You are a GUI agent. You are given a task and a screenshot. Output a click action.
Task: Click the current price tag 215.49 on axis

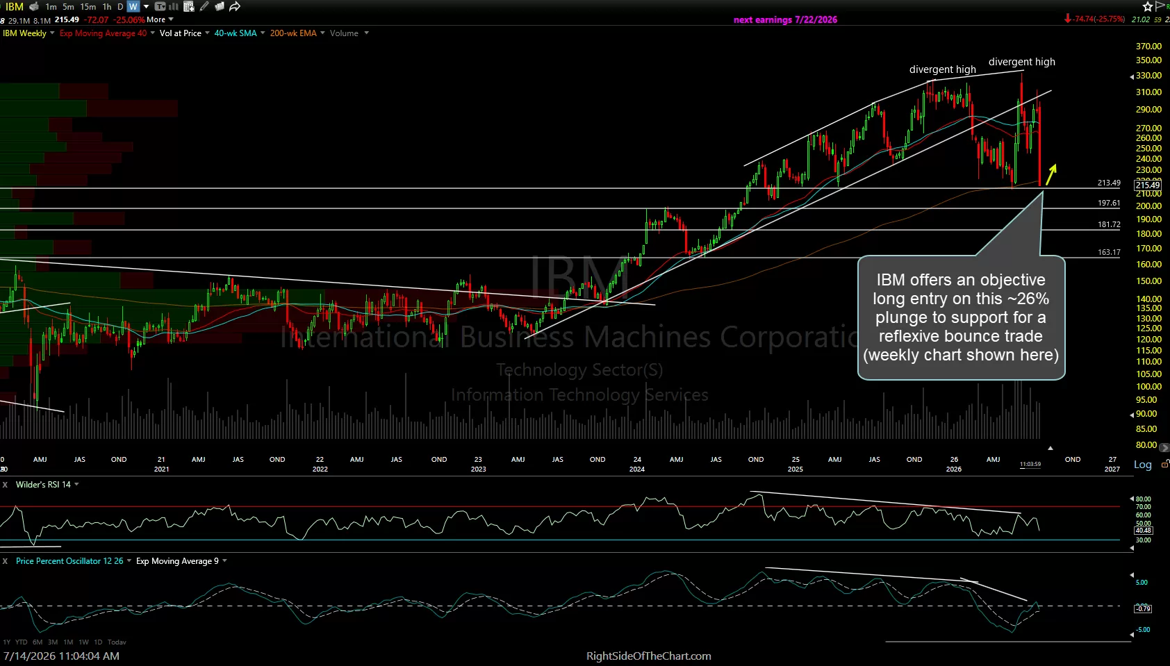[x=1148, y=185]
